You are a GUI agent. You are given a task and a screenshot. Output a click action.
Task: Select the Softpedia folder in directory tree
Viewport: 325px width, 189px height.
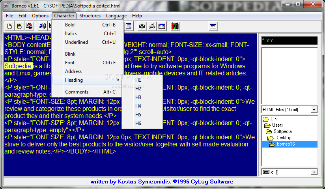[282, 131]
